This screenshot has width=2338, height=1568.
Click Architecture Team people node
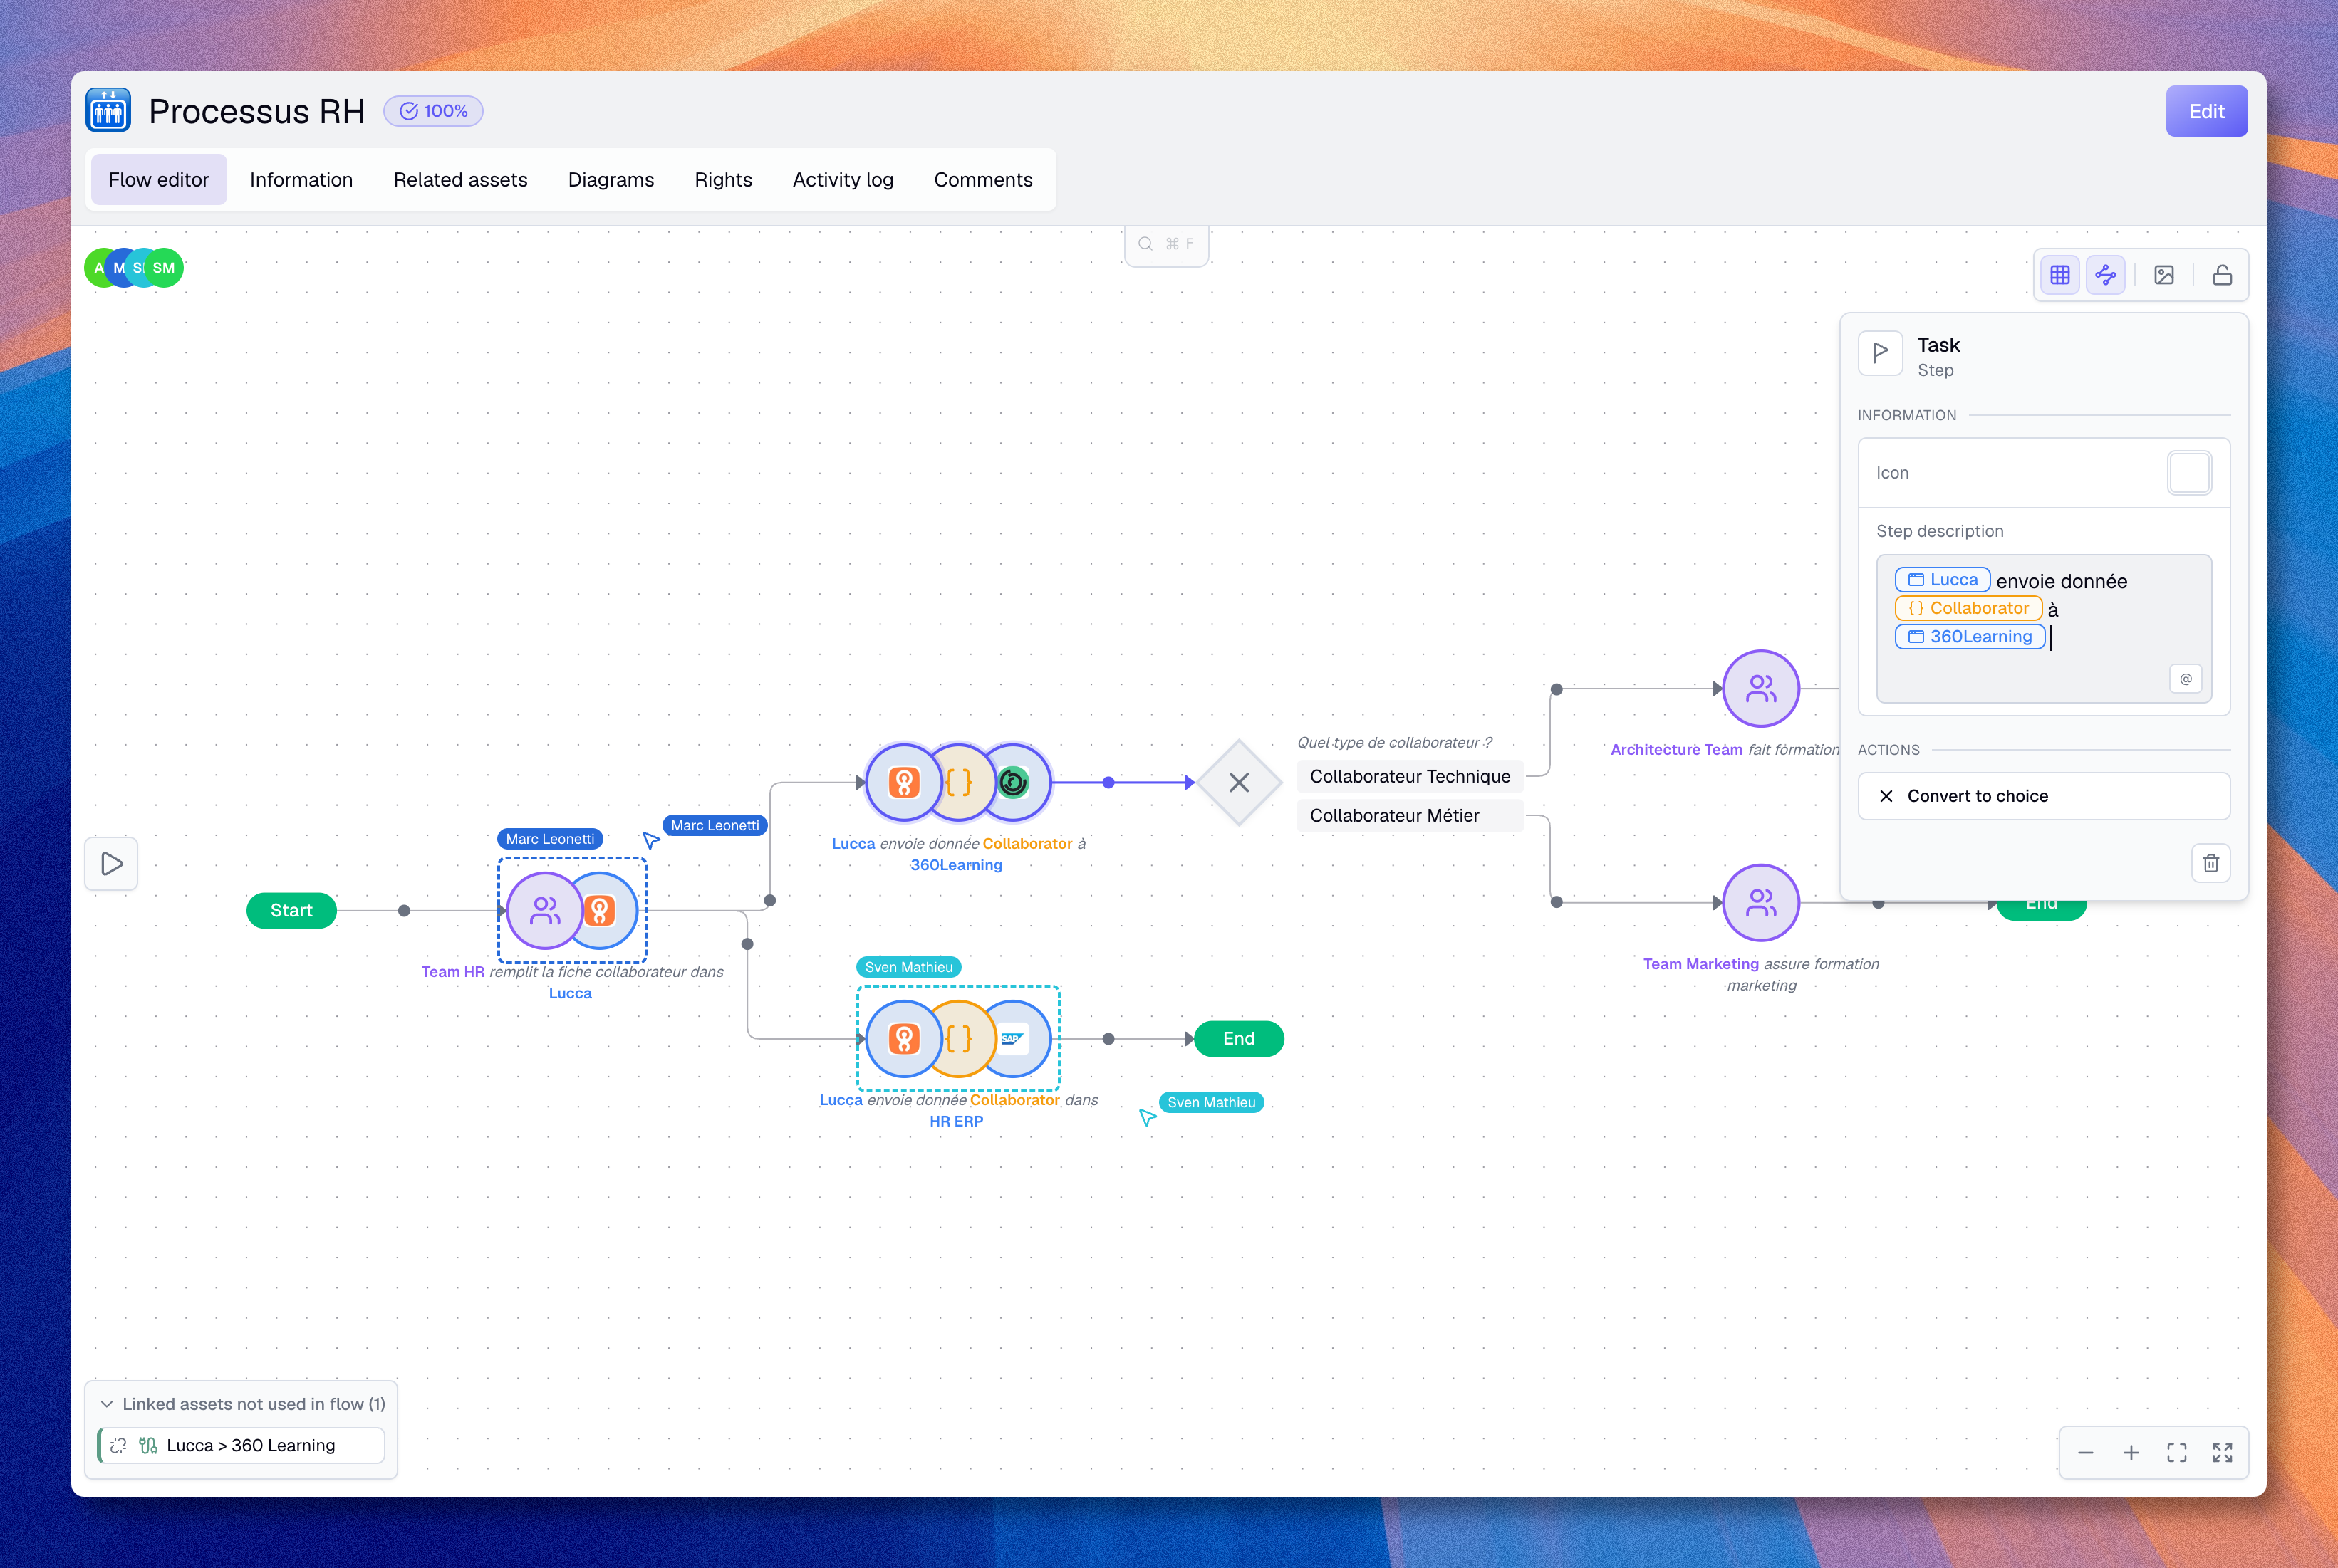pyautogui.click(x=1761, y=689)
